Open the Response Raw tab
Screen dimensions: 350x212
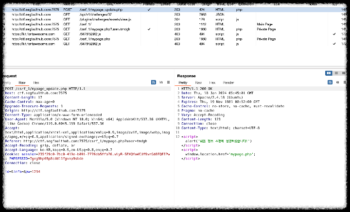(x=198, y=82)
